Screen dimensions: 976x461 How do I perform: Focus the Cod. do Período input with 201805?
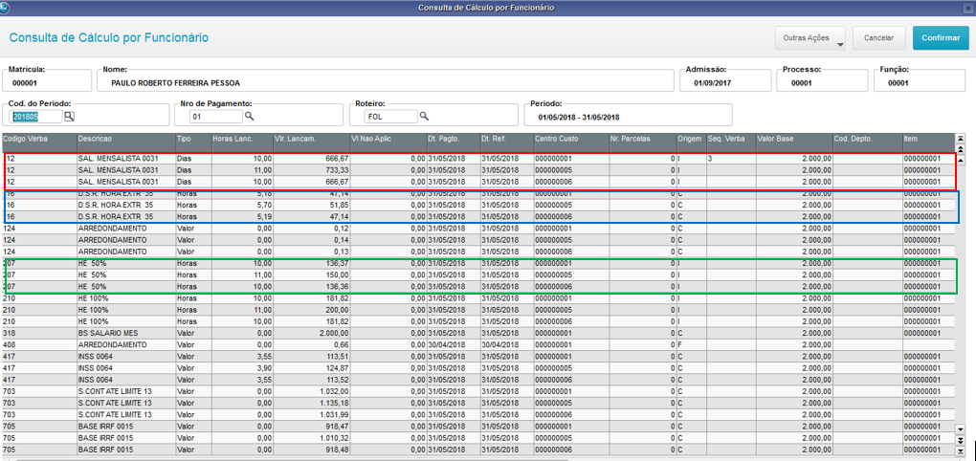[x=36, y=117]
